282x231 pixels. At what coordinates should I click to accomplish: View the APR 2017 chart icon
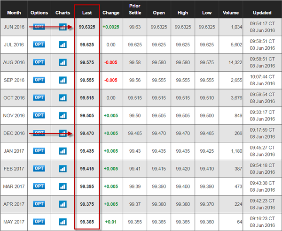[63, 204]
